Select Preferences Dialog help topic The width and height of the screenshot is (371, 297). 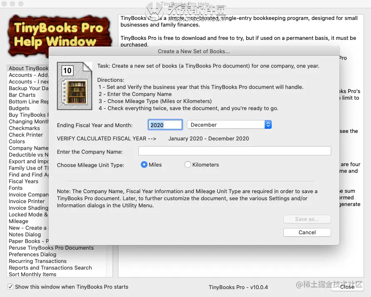[x=32, y=254]
